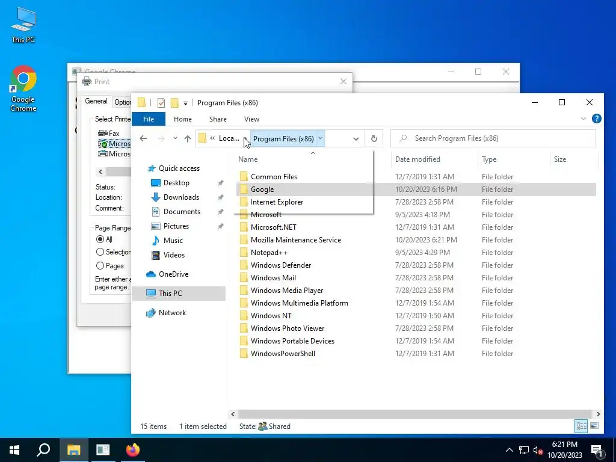Image resolution: width=616 pixels, height=462 pixels.
Task: Click New Folder quick access toolbar icon
Action: [174, 103]
